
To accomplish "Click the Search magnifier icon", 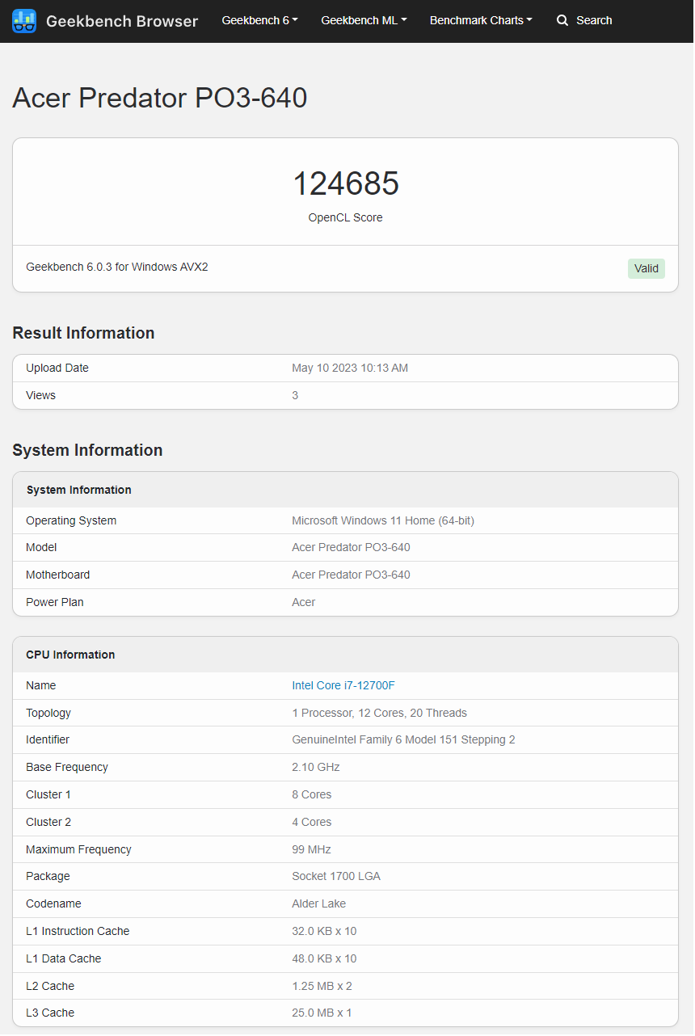I will point(562,20).
